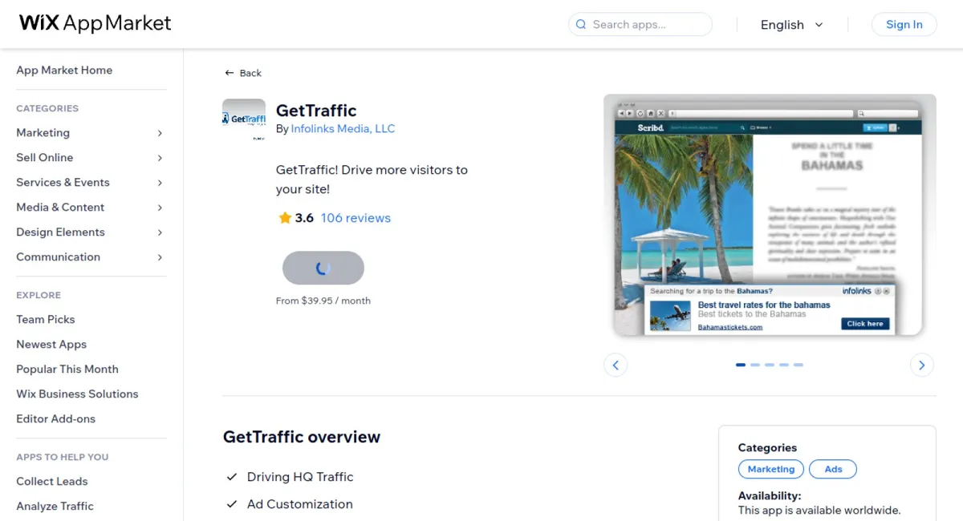Open the 106 reviews link
The height and width of the screenshot is (521, 963).
tap(356, 218)
